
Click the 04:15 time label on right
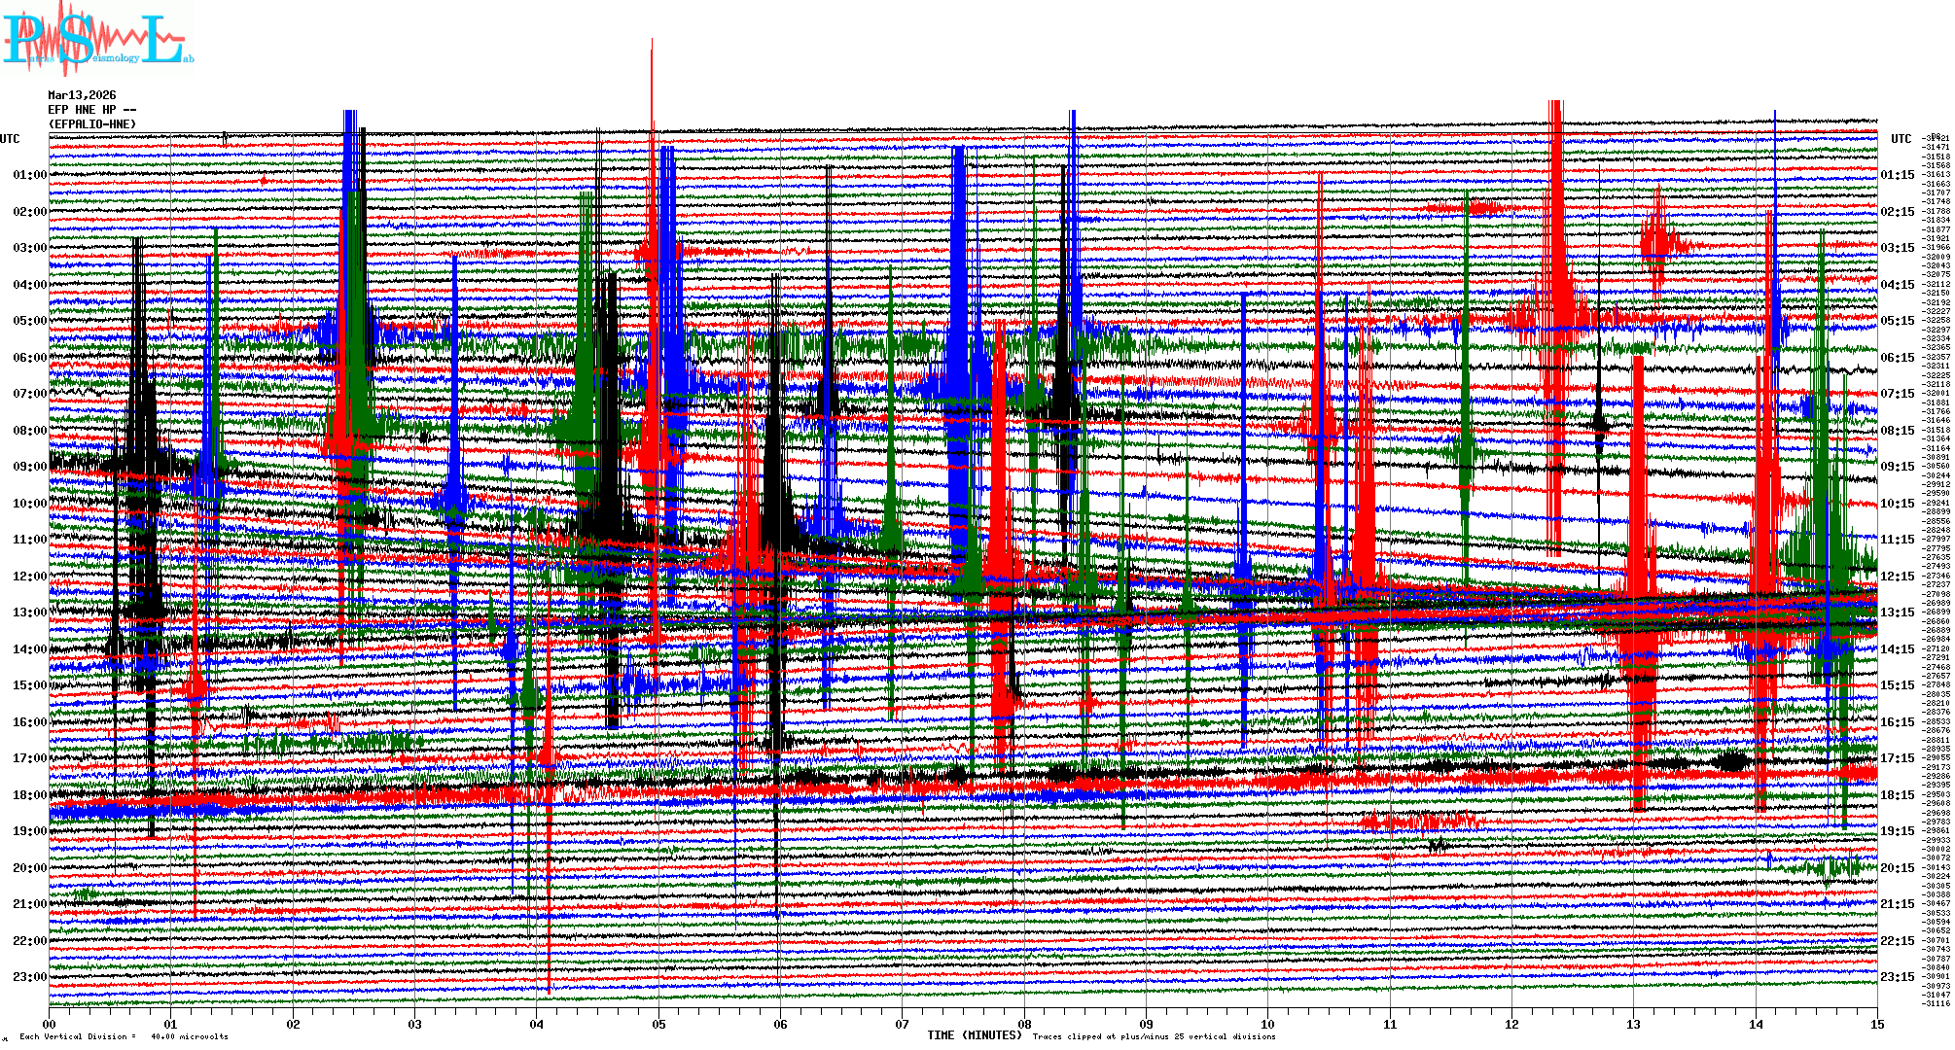(1897, 285)
